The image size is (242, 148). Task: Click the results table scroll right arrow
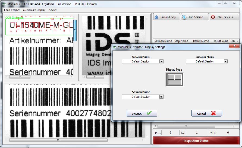pyautogui.click(x=233, y=126)
